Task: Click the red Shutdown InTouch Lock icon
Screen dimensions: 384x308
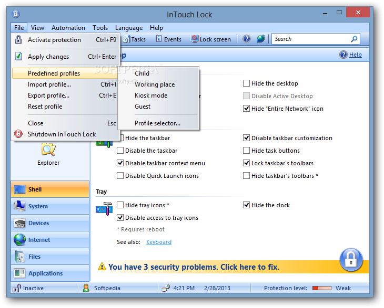Action: point(18,134)
